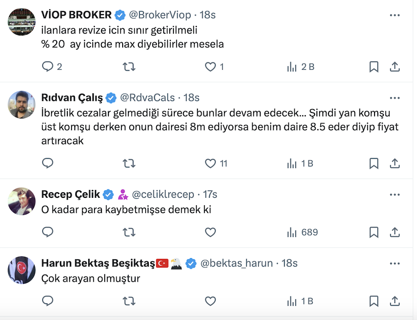This screenshot has height=320, width=417.
Task: Reply to Harun Bektaş Beşiktaş's tweet
Action: coord(48,302)
